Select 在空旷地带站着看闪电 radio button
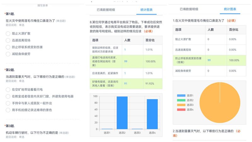Image resolution: width=252 pixels, height=142 pixels. tap(8, 90)
